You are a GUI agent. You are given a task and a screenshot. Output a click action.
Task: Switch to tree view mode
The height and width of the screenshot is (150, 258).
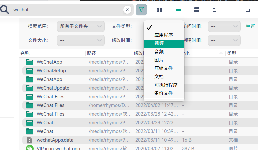pos(196,10)
